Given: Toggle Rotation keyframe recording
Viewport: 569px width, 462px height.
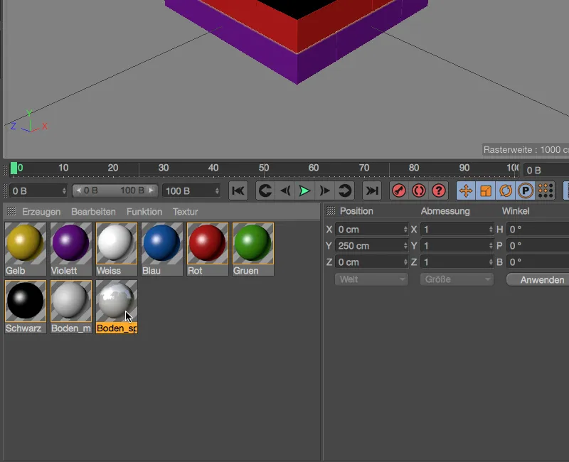Looking at the screenshot, I should click(506, 190).
